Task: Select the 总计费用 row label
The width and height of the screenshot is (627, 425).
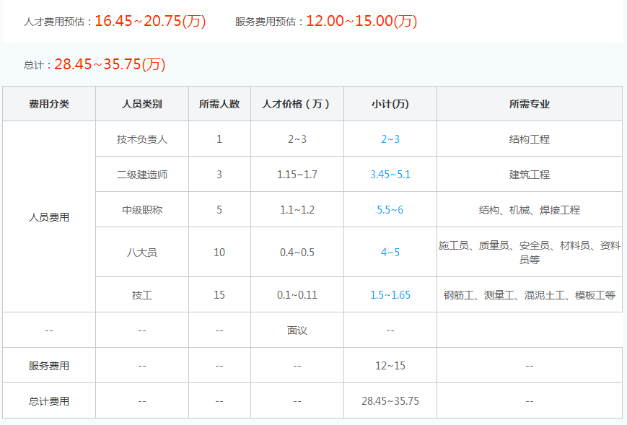Action: (49, 401)
